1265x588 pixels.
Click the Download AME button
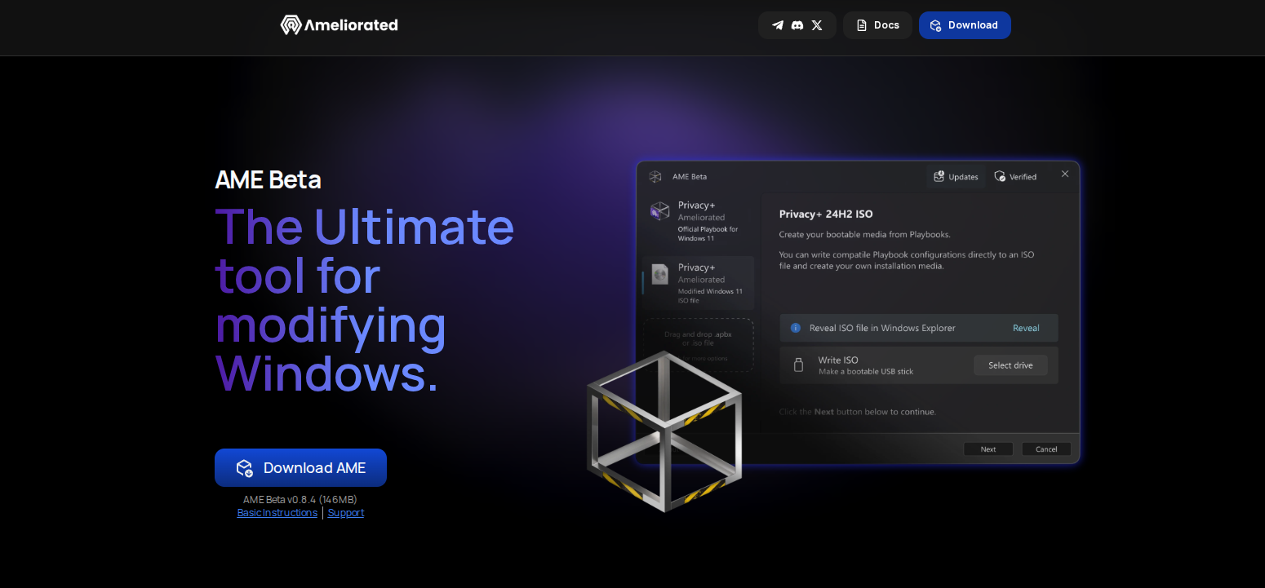(x=300, y=467)
